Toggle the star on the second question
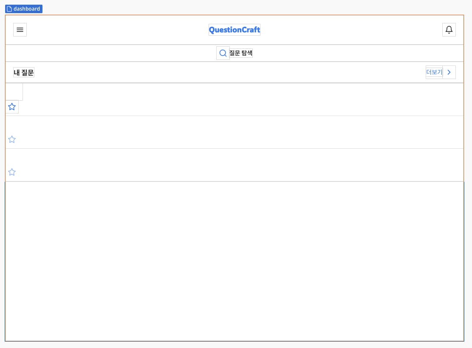This screenshot has width=472, height=348. [12, 139]
